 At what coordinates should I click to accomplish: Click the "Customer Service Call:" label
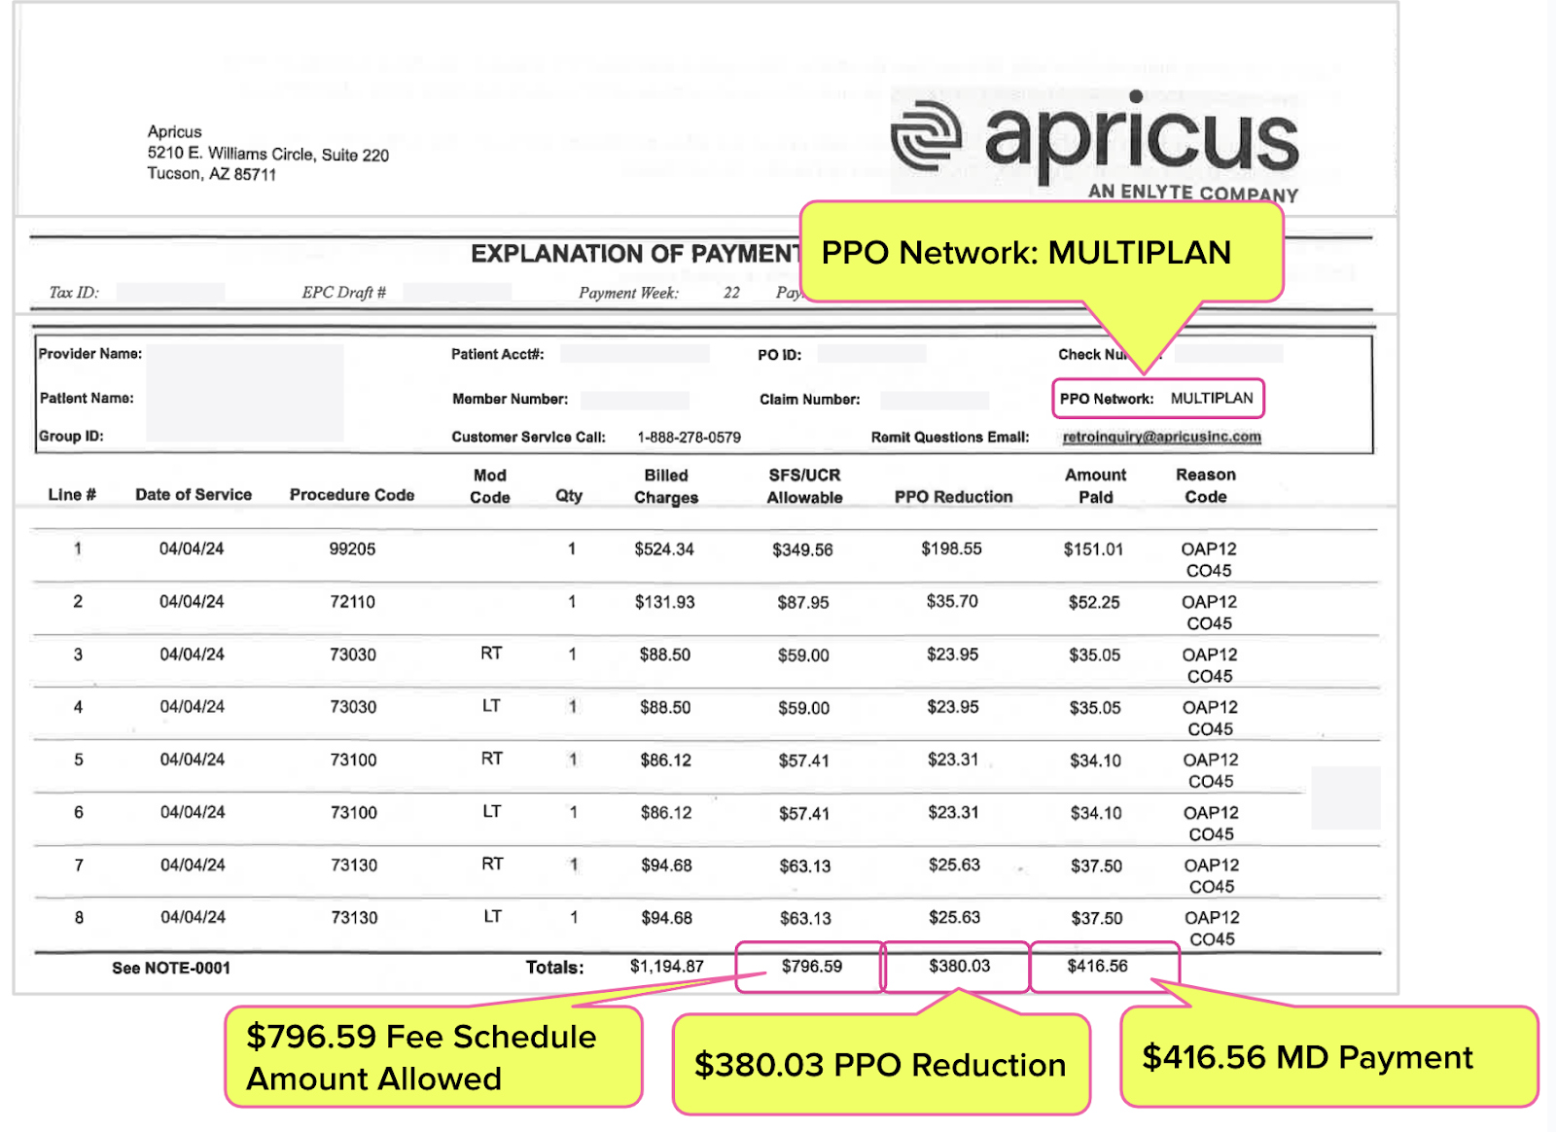(529, 438)
